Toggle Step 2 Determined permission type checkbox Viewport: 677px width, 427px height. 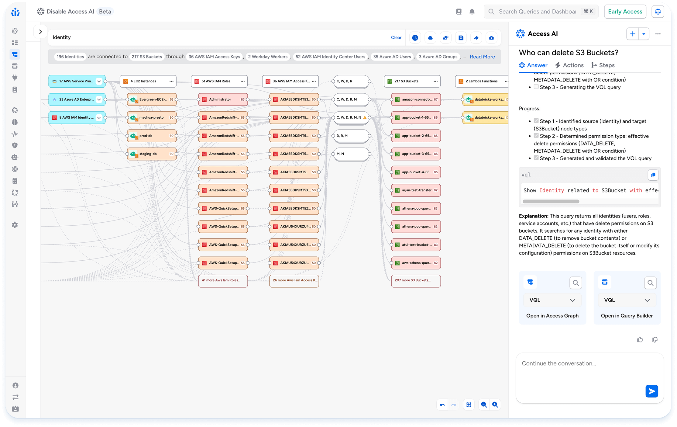tap(536, 136)
